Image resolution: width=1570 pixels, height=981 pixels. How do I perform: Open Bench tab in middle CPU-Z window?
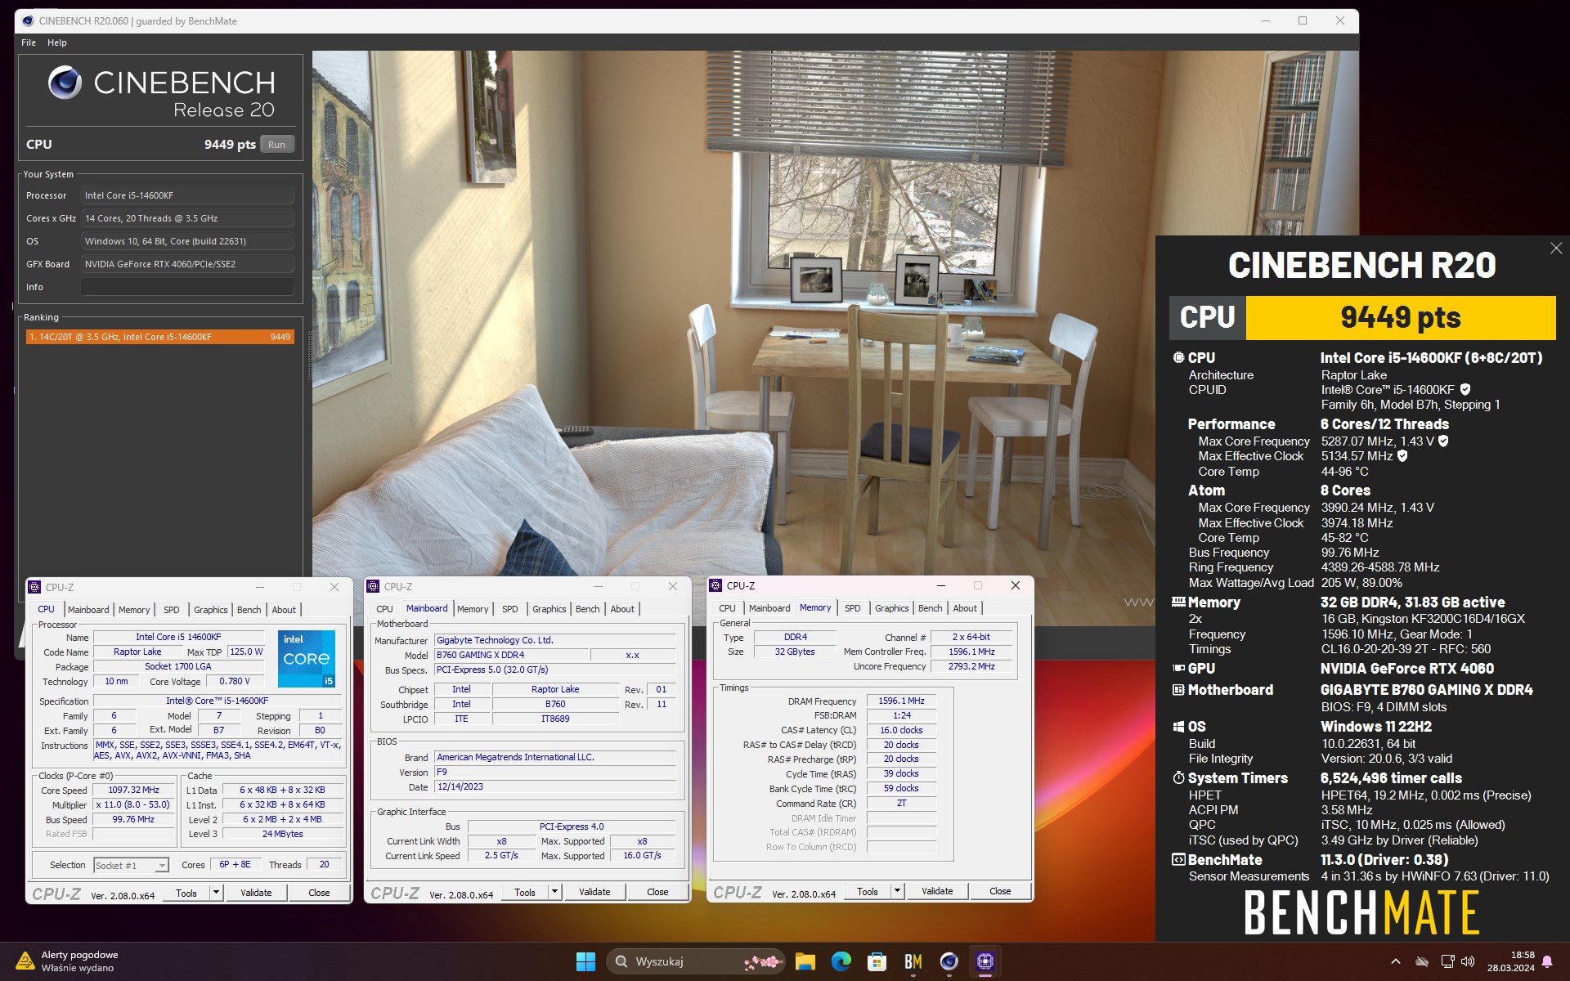(588, 609)
